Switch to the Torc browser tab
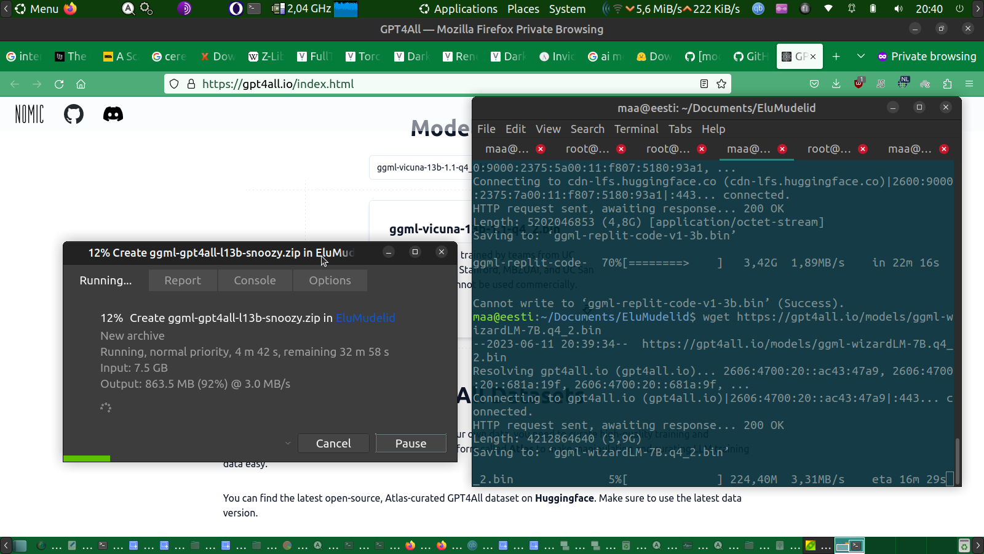 [363, 56]
